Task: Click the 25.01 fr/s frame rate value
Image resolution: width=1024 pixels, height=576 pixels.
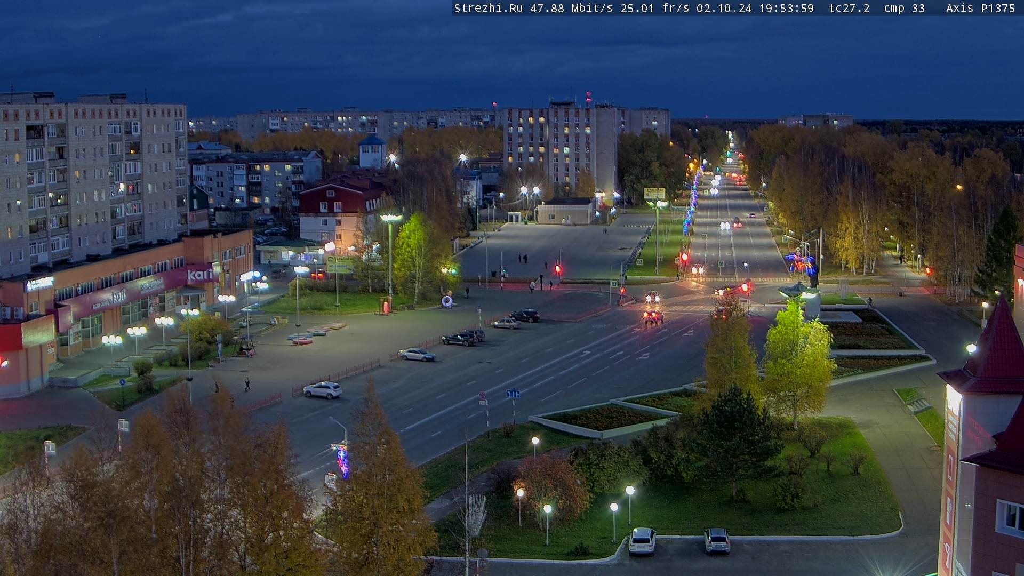Action: [656, 8]
